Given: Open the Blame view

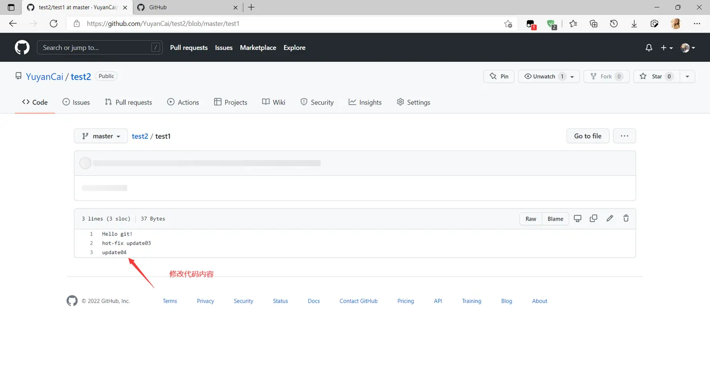Looking at the screenshot, I should click(555, 219).
